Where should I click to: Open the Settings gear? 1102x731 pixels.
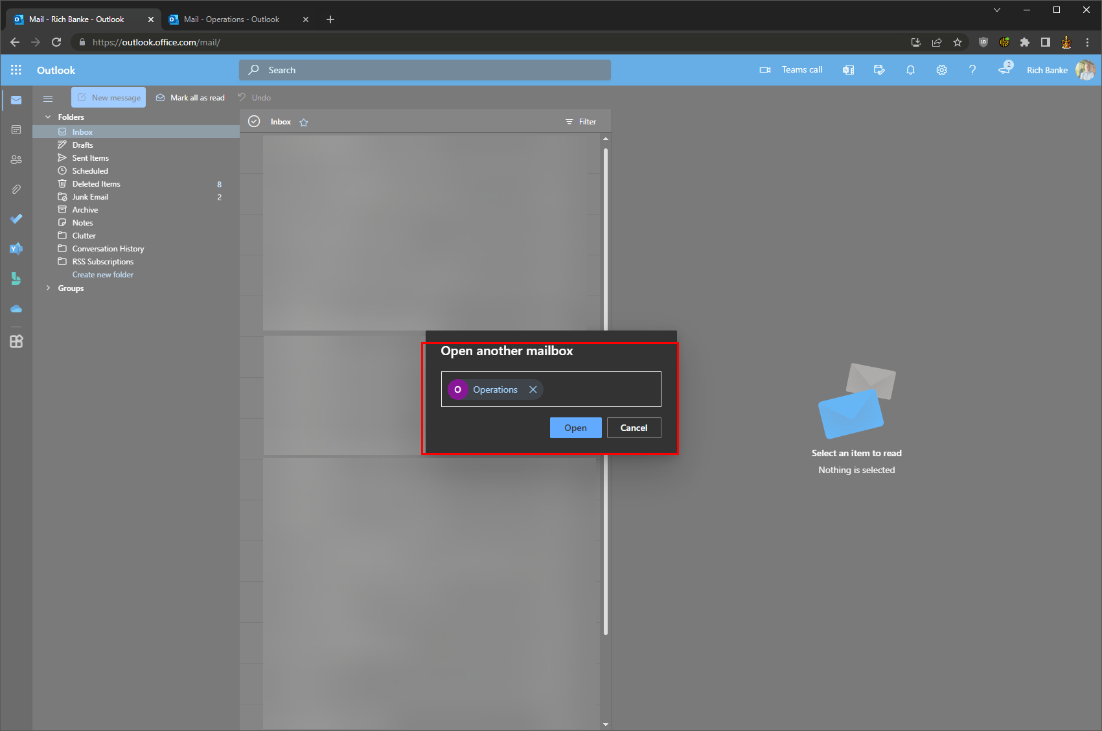coord(941,69)
